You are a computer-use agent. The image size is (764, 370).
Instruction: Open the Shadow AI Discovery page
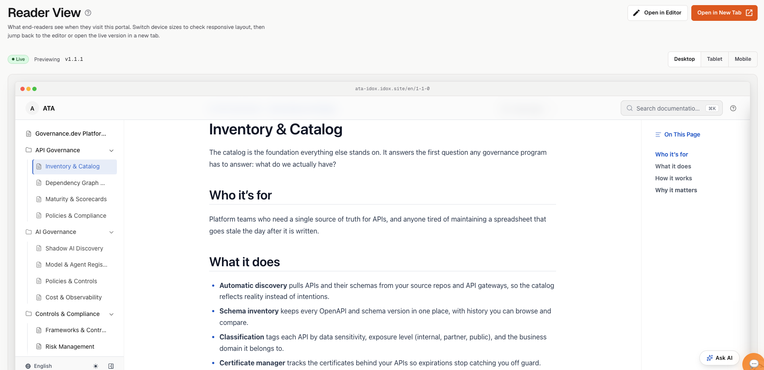[x=75, y=248]
